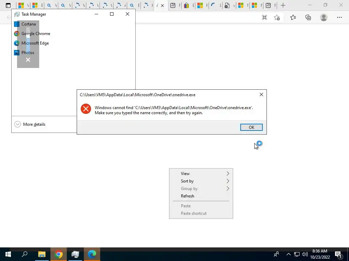Click Paste shortcut in context menu
This screenshot has width=349, height=261.
[201, 213]
